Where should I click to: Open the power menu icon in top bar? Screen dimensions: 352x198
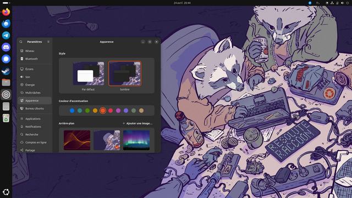pos(348,3)
